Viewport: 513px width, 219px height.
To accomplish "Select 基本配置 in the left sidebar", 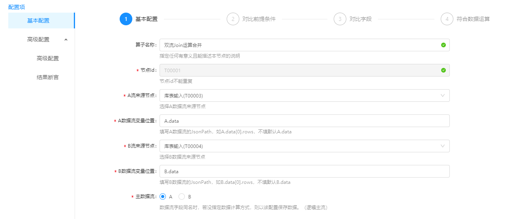I will 38,21.
